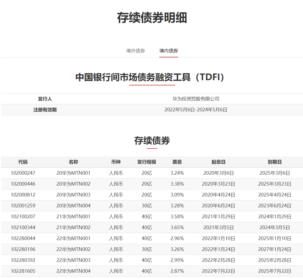Click the 中国银行间市场债务融资工具 (TDFI) heading
Image resolution: width=303 pixels, height=279 pixels.
pyautogui.click(x=150, y=77)
